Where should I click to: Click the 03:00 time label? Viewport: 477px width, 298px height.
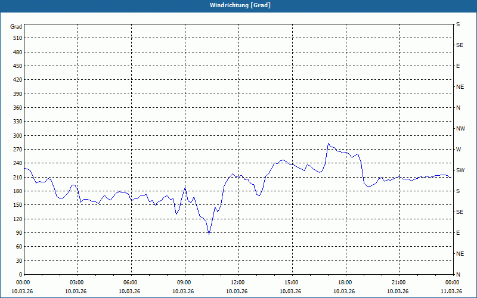coord(76,283)
